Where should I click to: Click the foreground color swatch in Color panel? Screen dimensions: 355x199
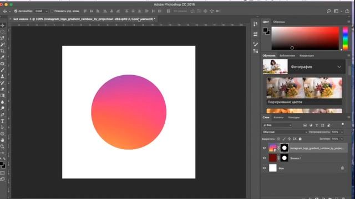tap(265, 30)
